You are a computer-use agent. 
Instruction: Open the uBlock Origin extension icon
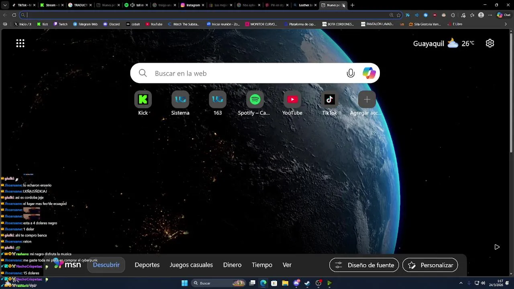pos(435,15)
